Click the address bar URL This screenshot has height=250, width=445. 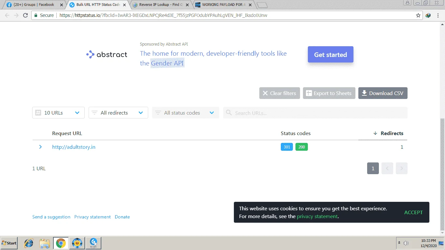click(x=163, y=15)
